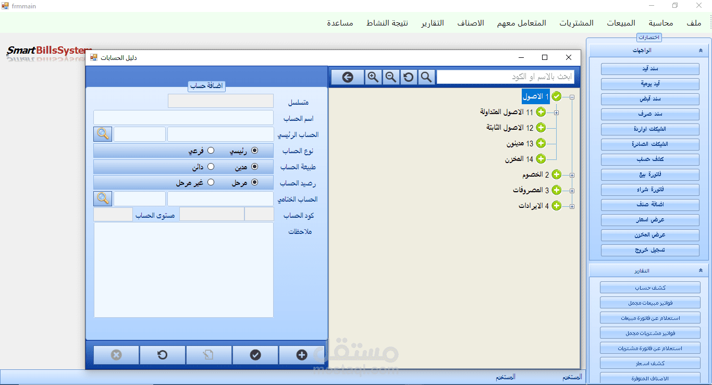Click the greyed copy document button at the bottom
Viewport: 712px width, 385px height.
[208, 355]
